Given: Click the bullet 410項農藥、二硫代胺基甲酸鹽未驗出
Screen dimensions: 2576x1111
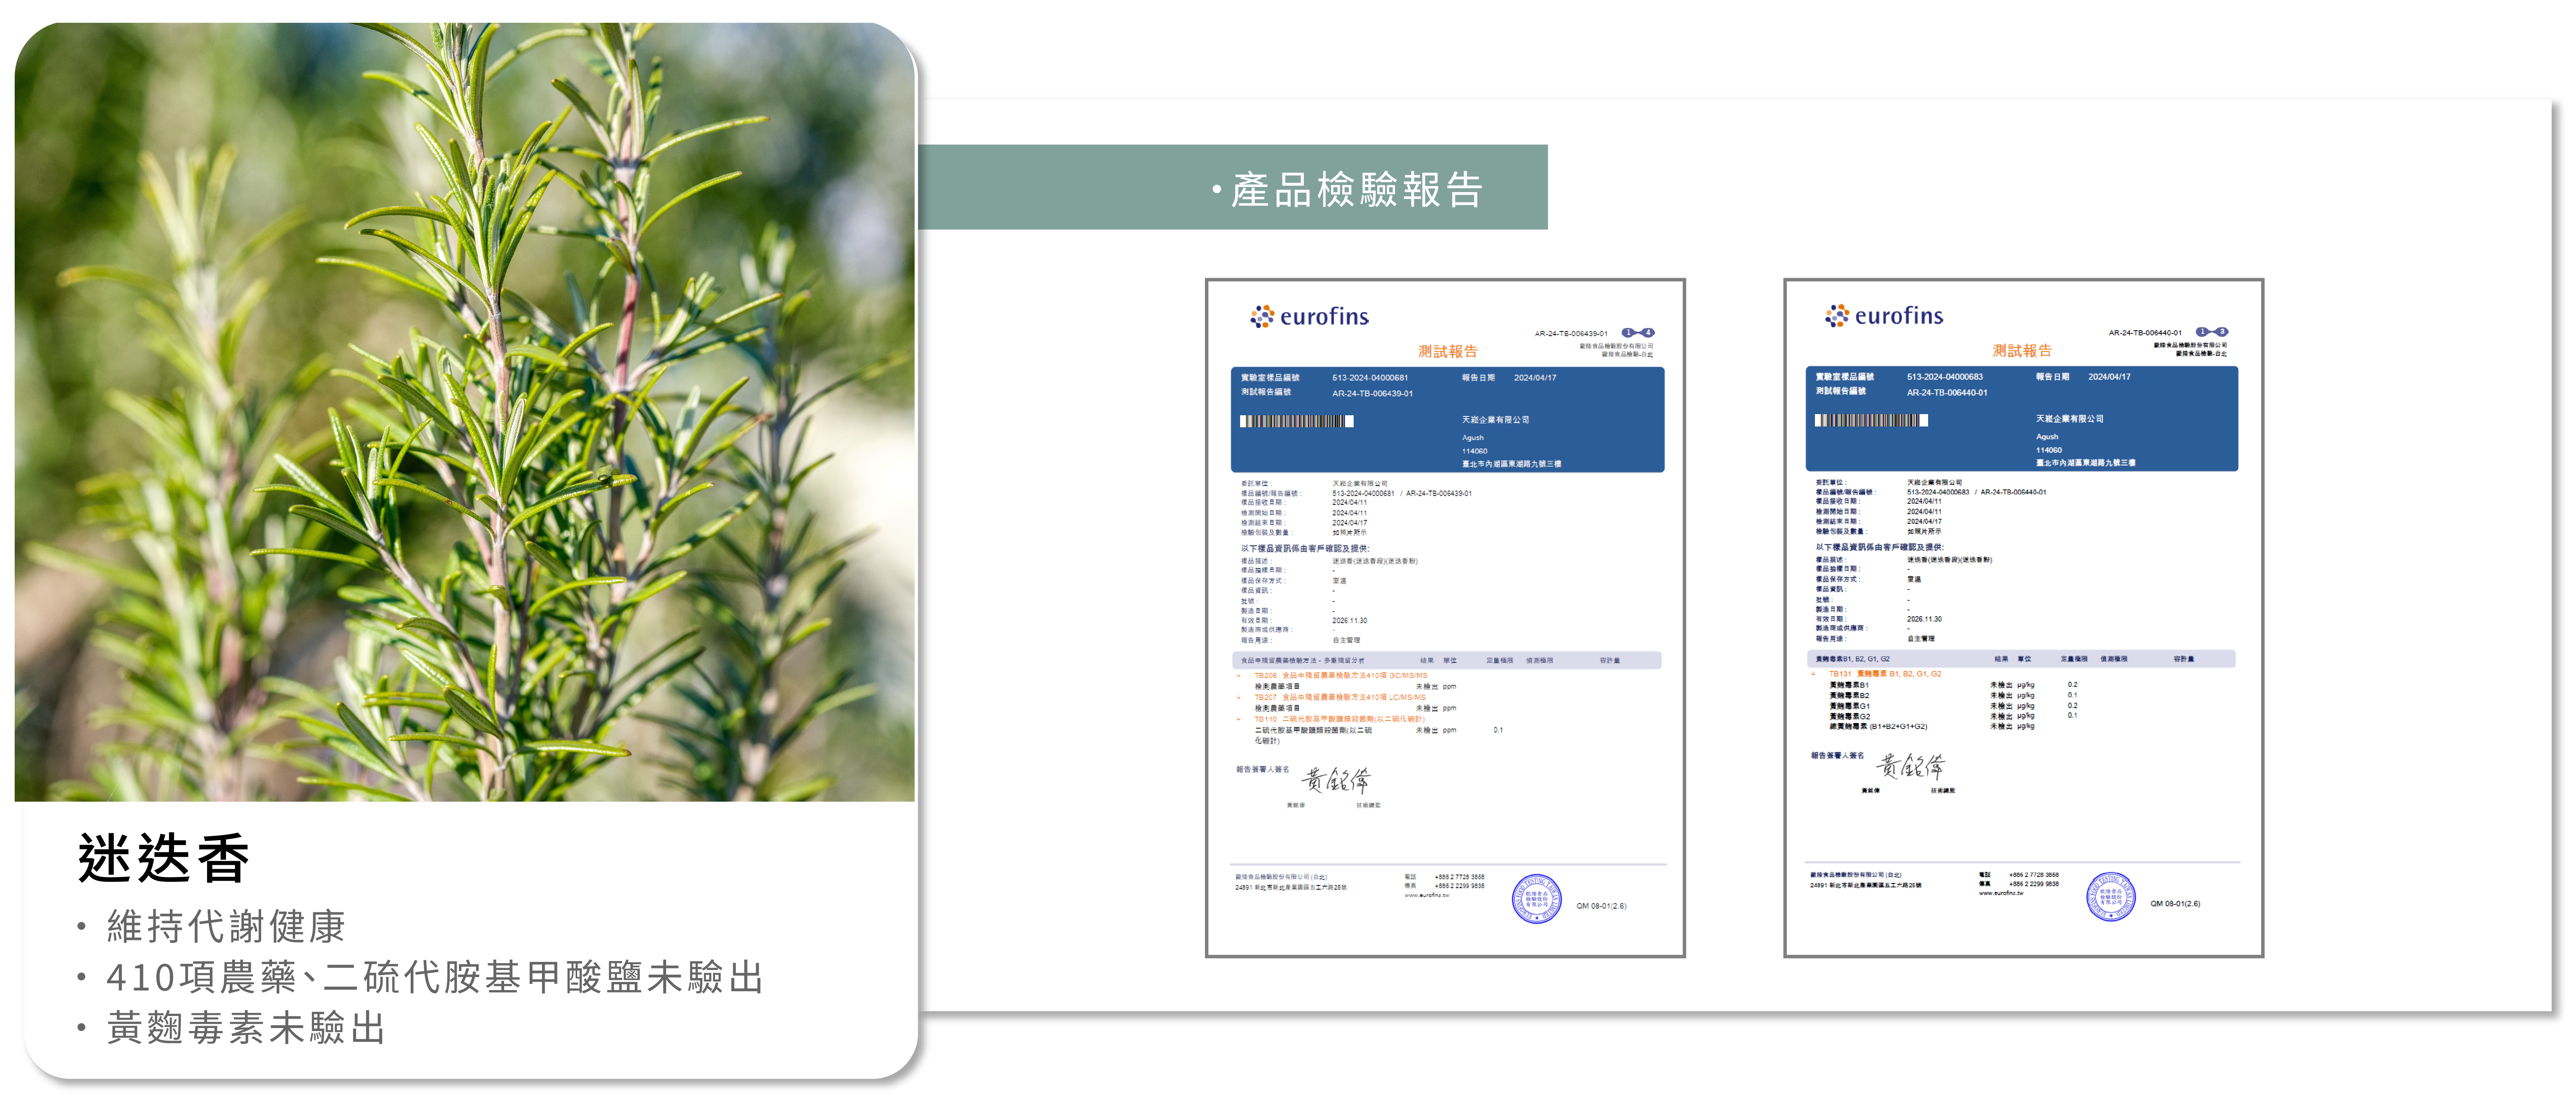Looking at the screenshot, I should point(435,977).
